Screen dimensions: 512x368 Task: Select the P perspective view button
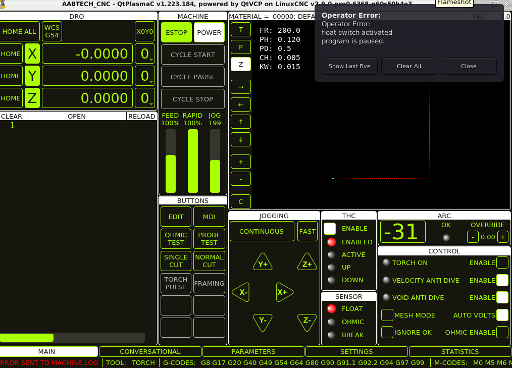pos(241,47)
